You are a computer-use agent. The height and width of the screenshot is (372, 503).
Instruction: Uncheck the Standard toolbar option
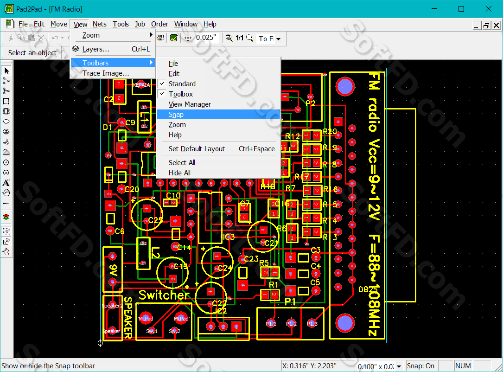[218, 84]
